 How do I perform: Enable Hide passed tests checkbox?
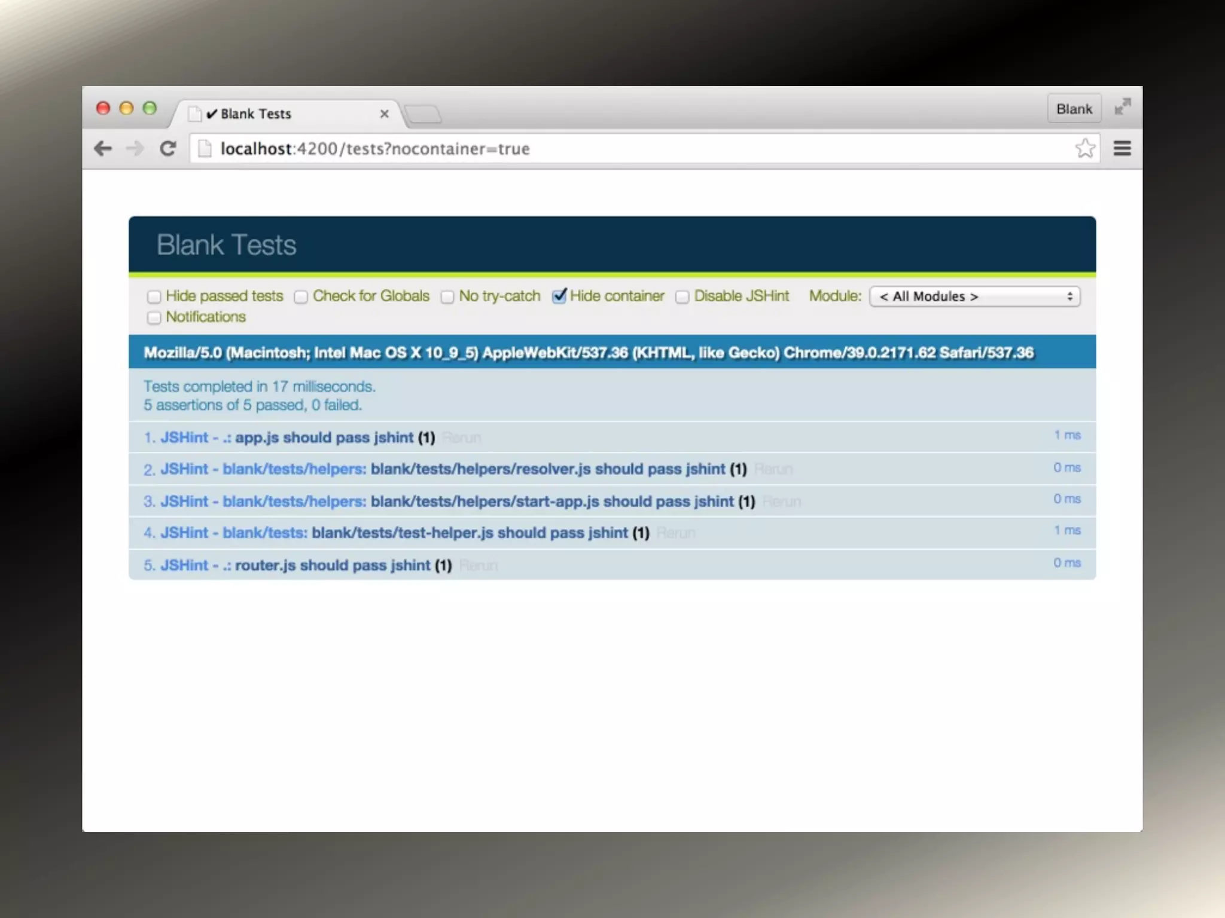pyautogui.click(x=154, y=297)
